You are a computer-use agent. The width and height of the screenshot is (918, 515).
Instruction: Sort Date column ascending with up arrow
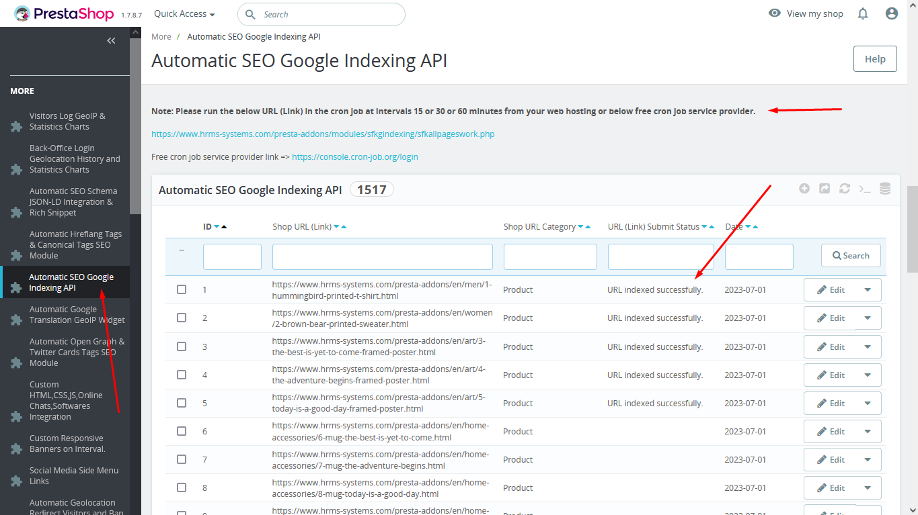755,227
